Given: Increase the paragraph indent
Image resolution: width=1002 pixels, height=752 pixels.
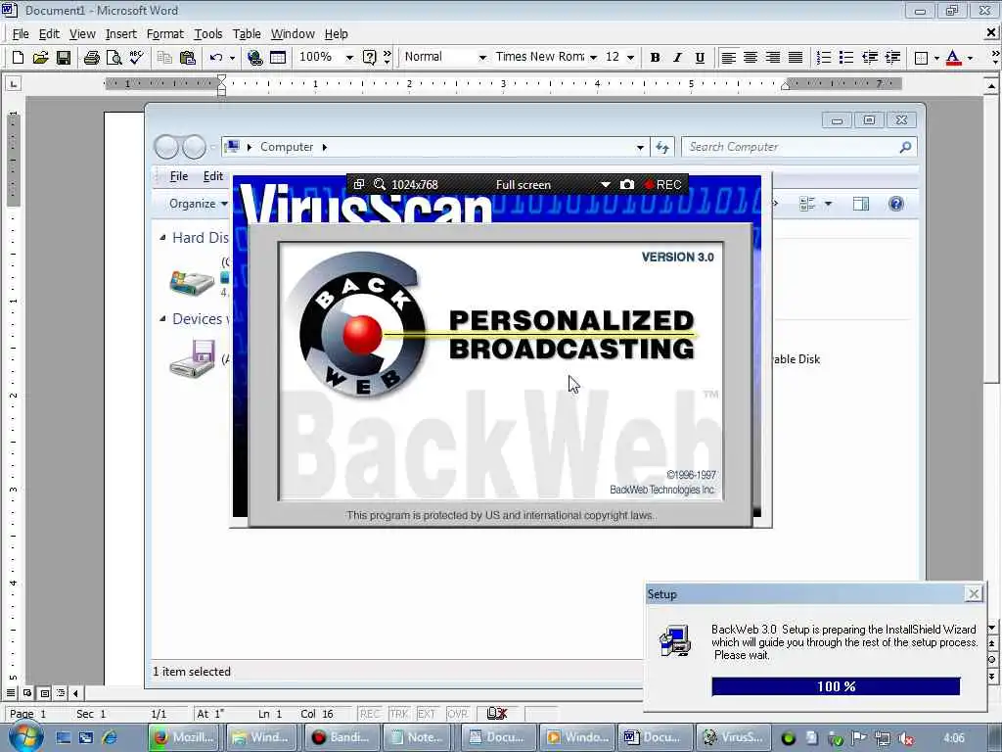Looking at the screenshot, I should pyautogui.click(x=892, y=58).
